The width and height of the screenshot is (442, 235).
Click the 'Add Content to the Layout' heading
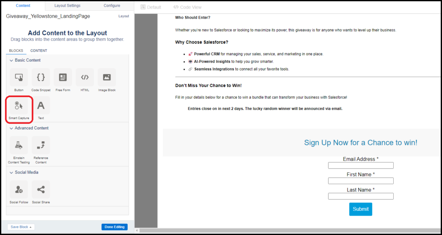point(67,33)
